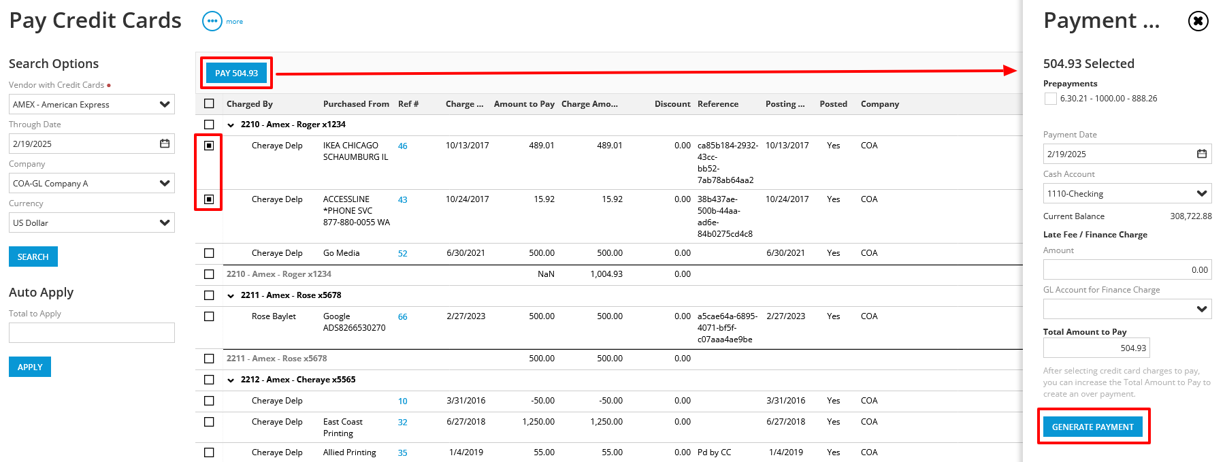Viewport: 1225px width, 462px height.
Task: Click the Through Date input field
Action: (x=92, y=144)
